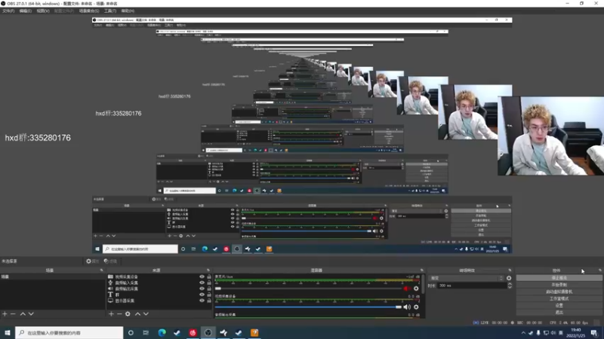Open 视图(V) menu

pyautogui.click(x=43, y=11)
